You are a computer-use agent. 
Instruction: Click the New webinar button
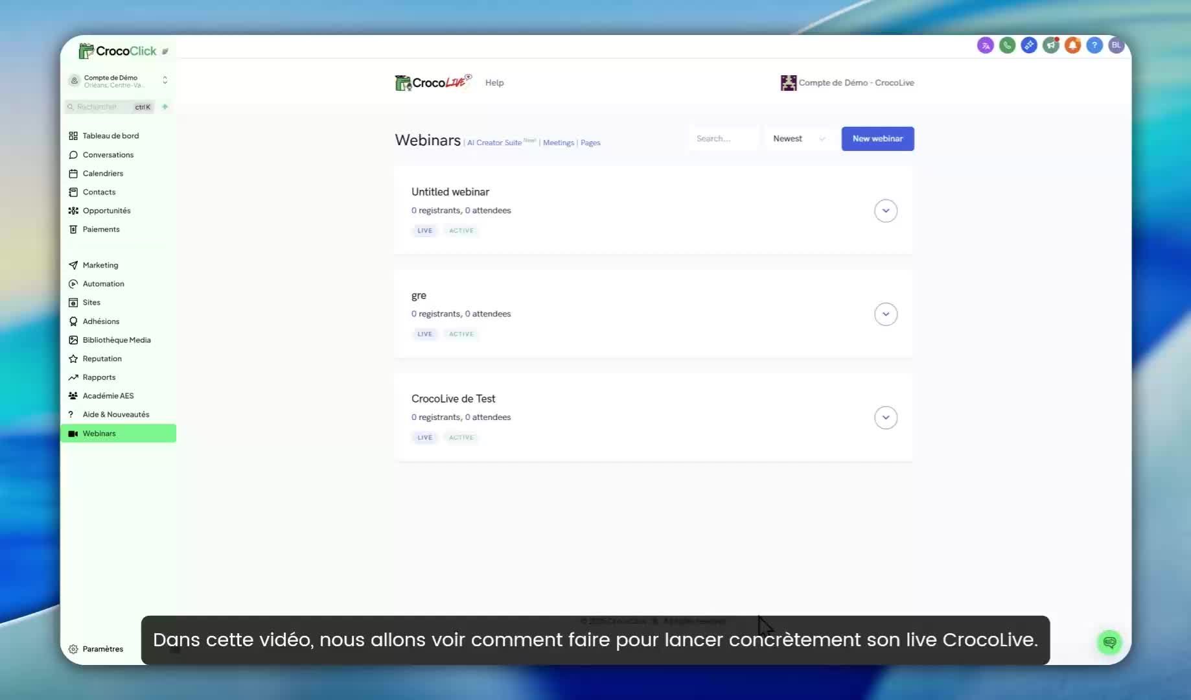pos(877,139)
